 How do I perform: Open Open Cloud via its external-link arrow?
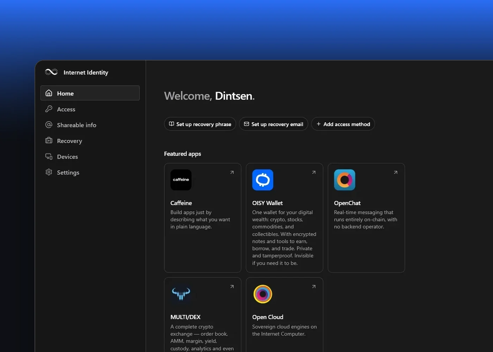coord(314,287)
